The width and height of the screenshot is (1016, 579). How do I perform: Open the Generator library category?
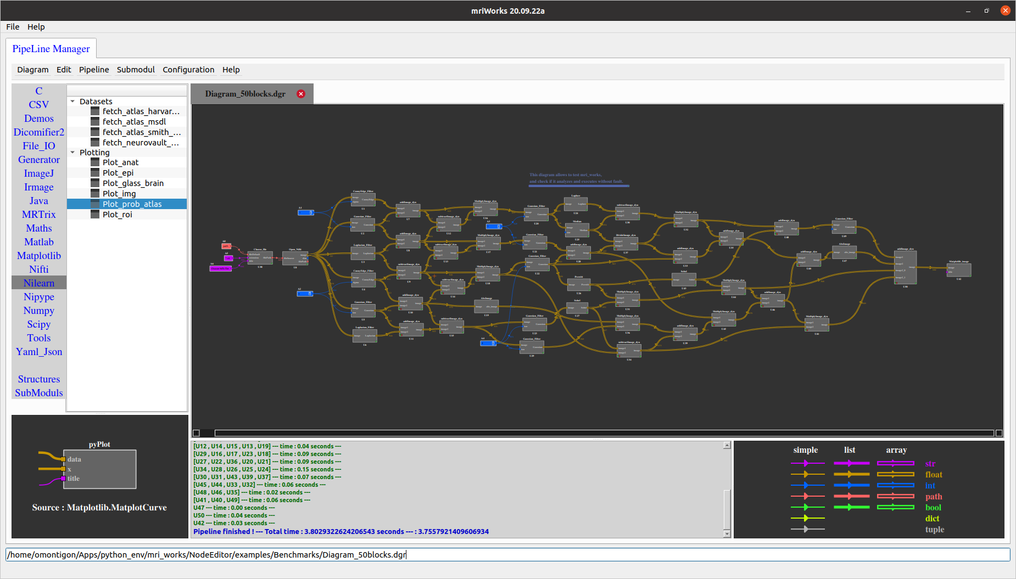pyautogui.click(x=39, y=160)
